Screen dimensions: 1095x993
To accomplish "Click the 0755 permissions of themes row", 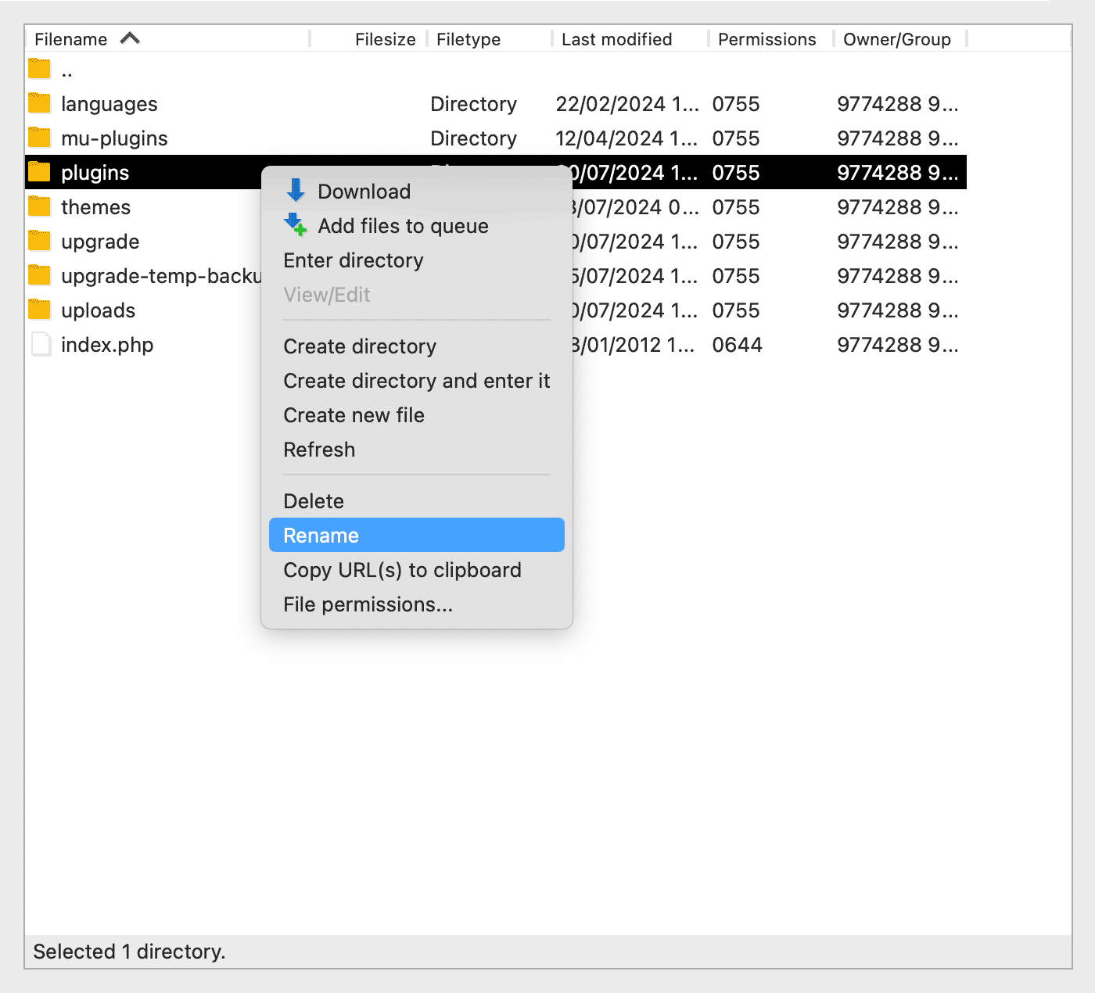I will coord(735,207).
